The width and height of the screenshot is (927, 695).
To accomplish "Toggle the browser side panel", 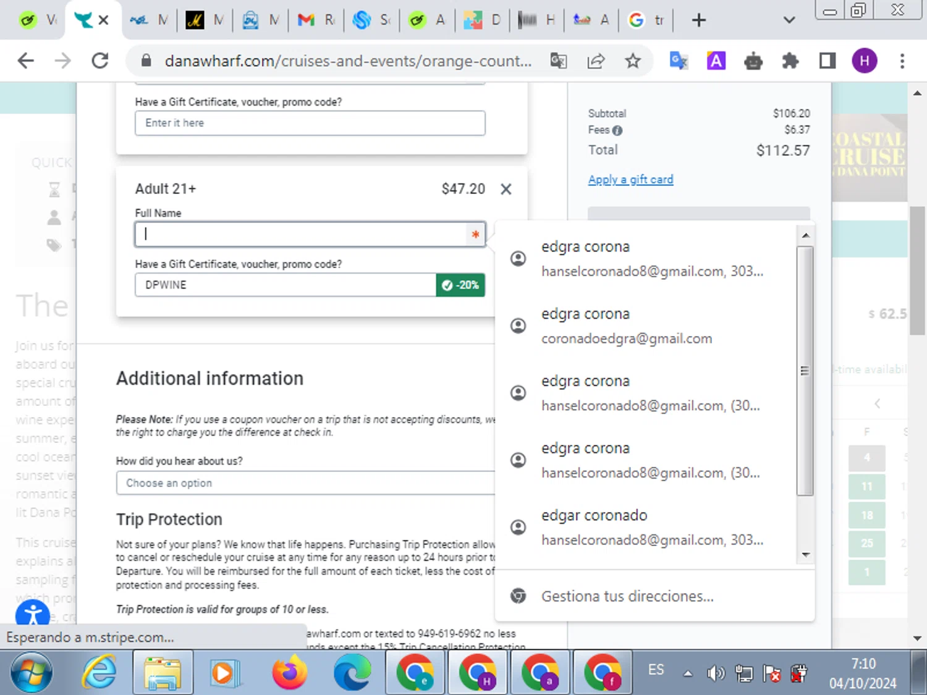I will tap(828, 61).
